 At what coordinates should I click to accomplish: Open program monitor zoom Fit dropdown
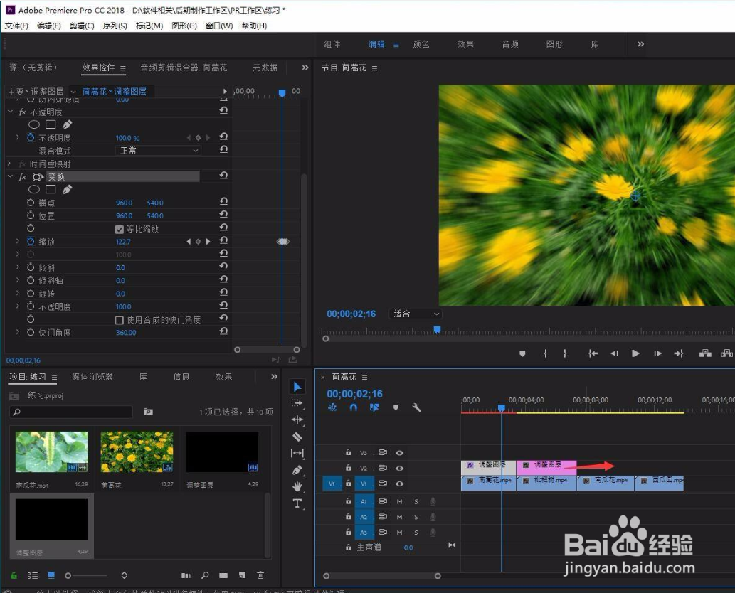coord(416,314)
